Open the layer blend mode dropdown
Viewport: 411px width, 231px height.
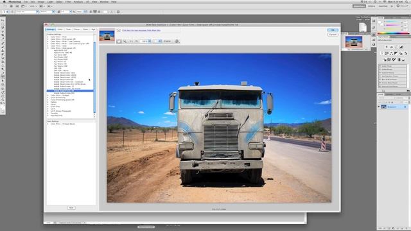tap(387, 98)
